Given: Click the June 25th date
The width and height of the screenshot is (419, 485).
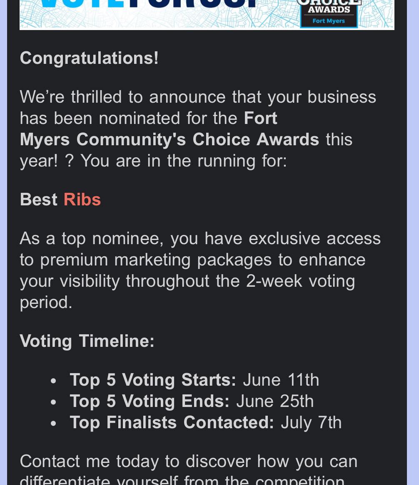Looking at the screenshot, I should (275, 401).
